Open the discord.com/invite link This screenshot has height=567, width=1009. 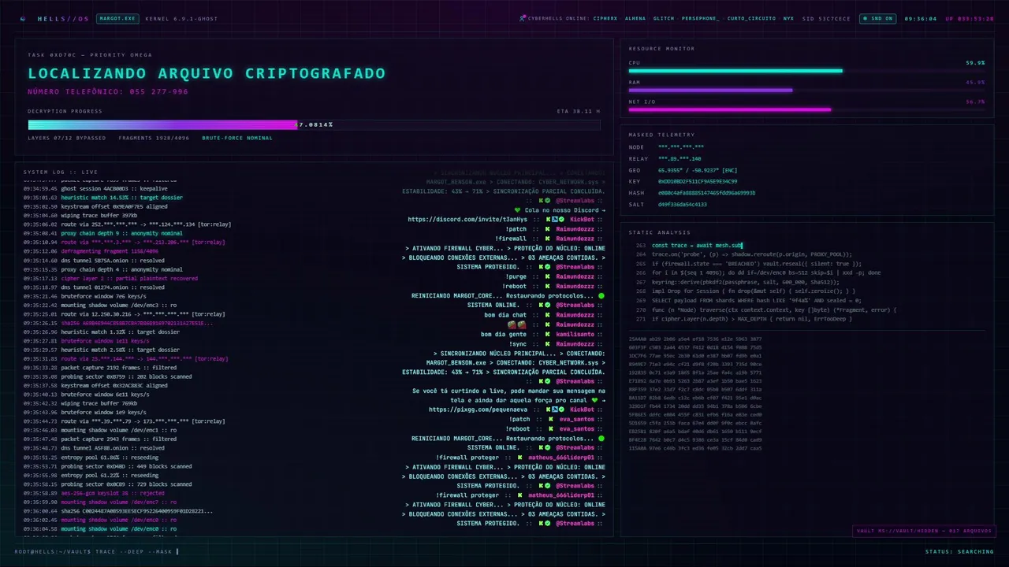469,220
